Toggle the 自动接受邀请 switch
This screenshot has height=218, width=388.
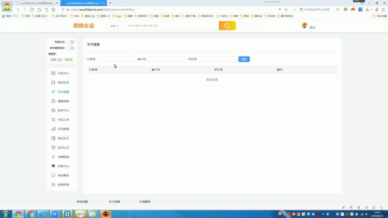[x=70, y=48]
